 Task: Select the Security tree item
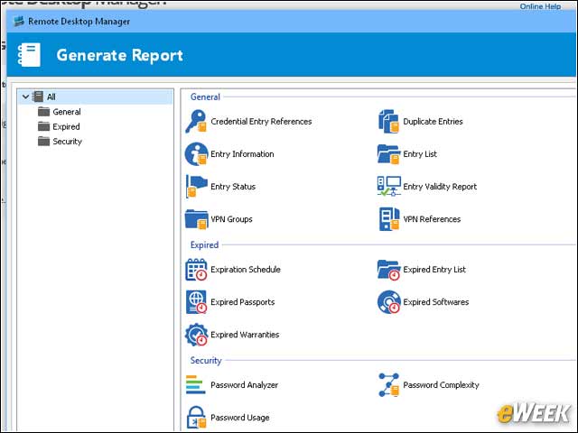tap(67, 142)
